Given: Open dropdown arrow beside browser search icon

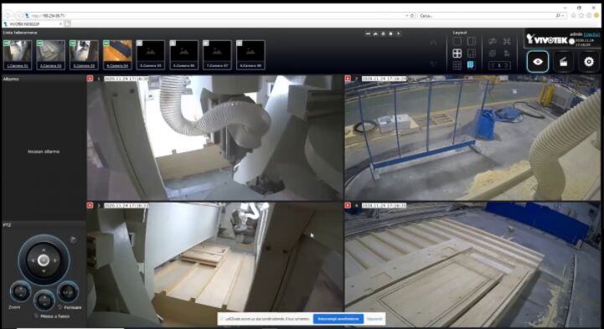Looking at the screenshot, I should pos(564,16).
